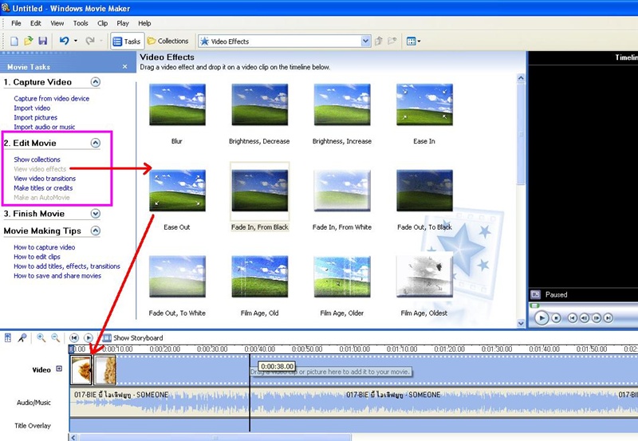Undo the last action
Screen dimensions: 638x441
tap(65, 41)
